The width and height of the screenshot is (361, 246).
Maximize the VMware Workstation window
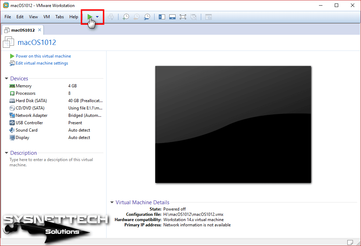click(x=336, y=5)
